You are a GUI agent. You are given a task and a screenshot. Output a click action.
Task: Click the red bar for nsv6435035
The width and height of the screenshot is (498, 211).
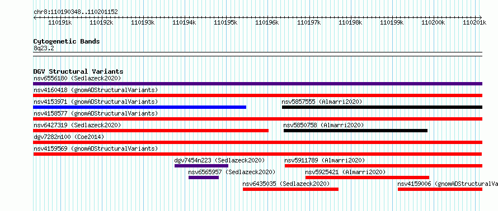(290, 189)
